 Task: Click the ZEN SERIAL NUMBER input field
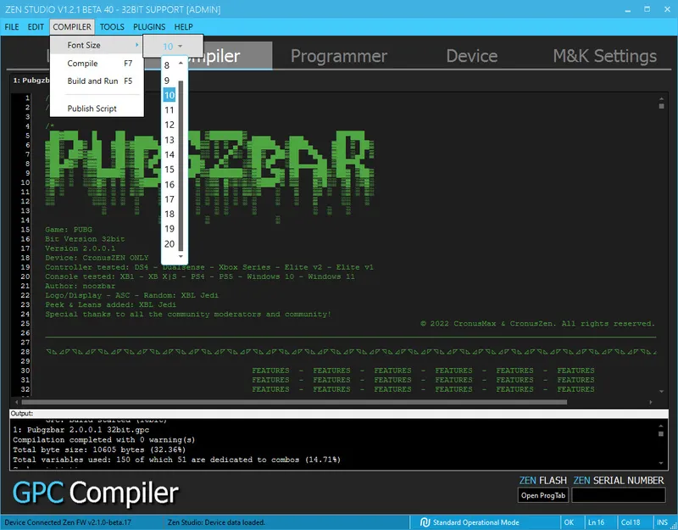pos(620,494)
